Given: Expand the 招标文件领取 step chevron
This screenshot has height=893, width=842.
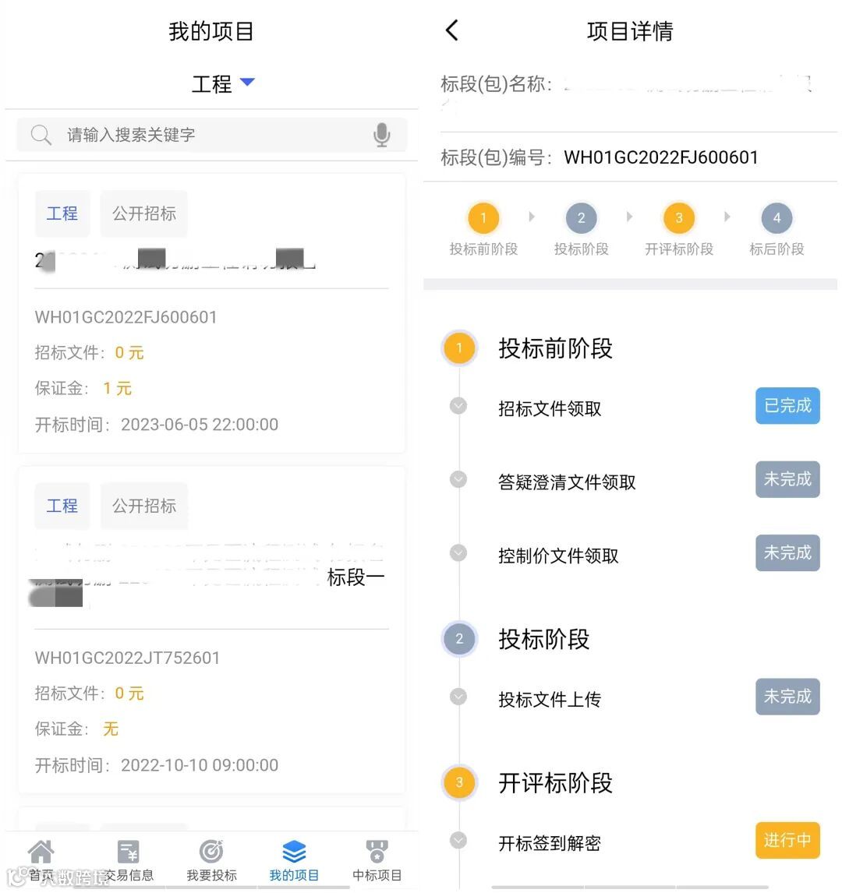Looking at the screenshot, I should [x=458, y=406].
